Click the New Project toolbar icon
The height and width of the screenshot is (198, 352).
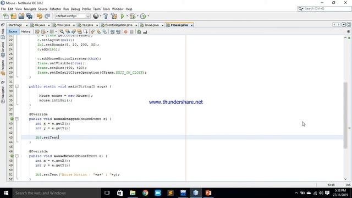[13, 16]
